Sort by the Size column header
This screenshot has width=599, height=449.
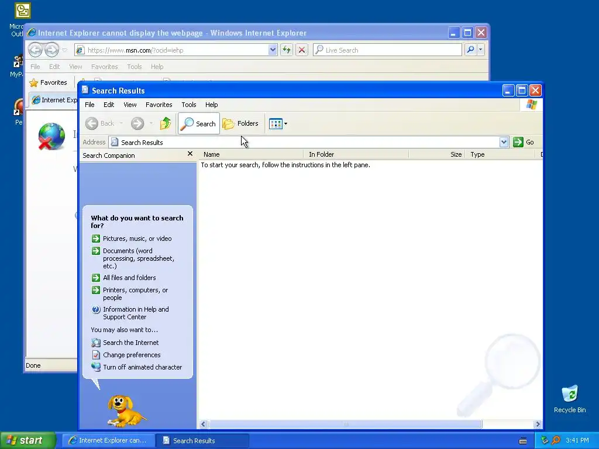(436, 154)
